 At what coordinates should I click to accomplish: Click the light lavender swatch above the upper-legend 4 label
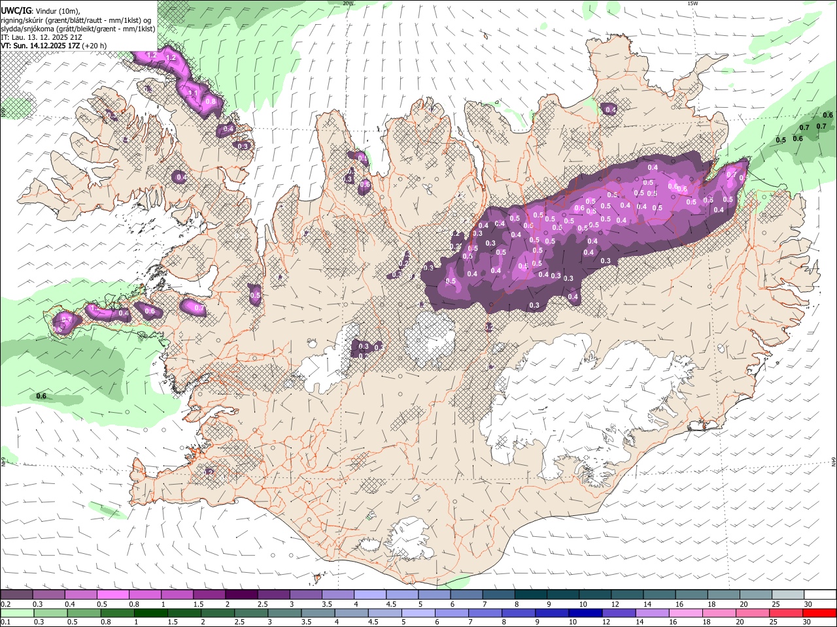coord(369,595)
